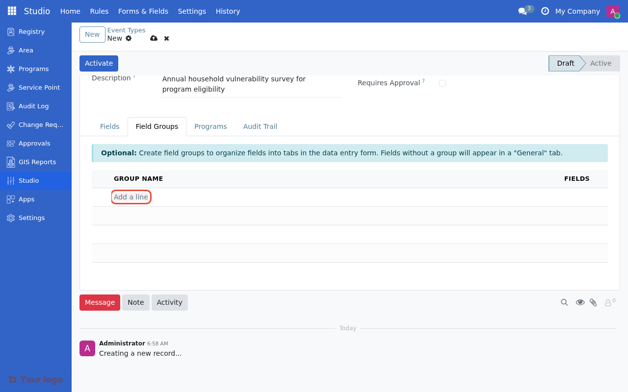Save the record via the cloud upload icon
The width and height of the screenshot is (628, 392).
(x=154, y=38)
